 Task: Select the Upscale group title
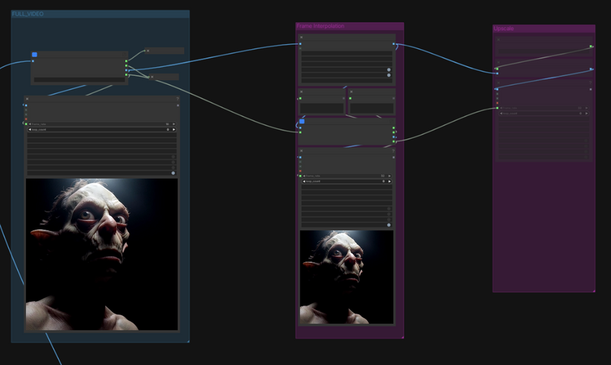tap(504, 29)
